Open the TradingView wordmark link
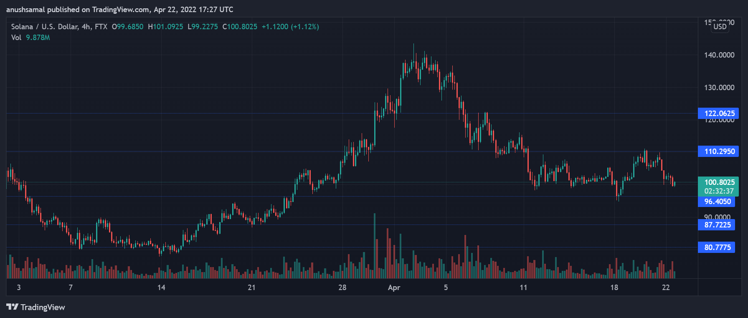 point(43,307)
